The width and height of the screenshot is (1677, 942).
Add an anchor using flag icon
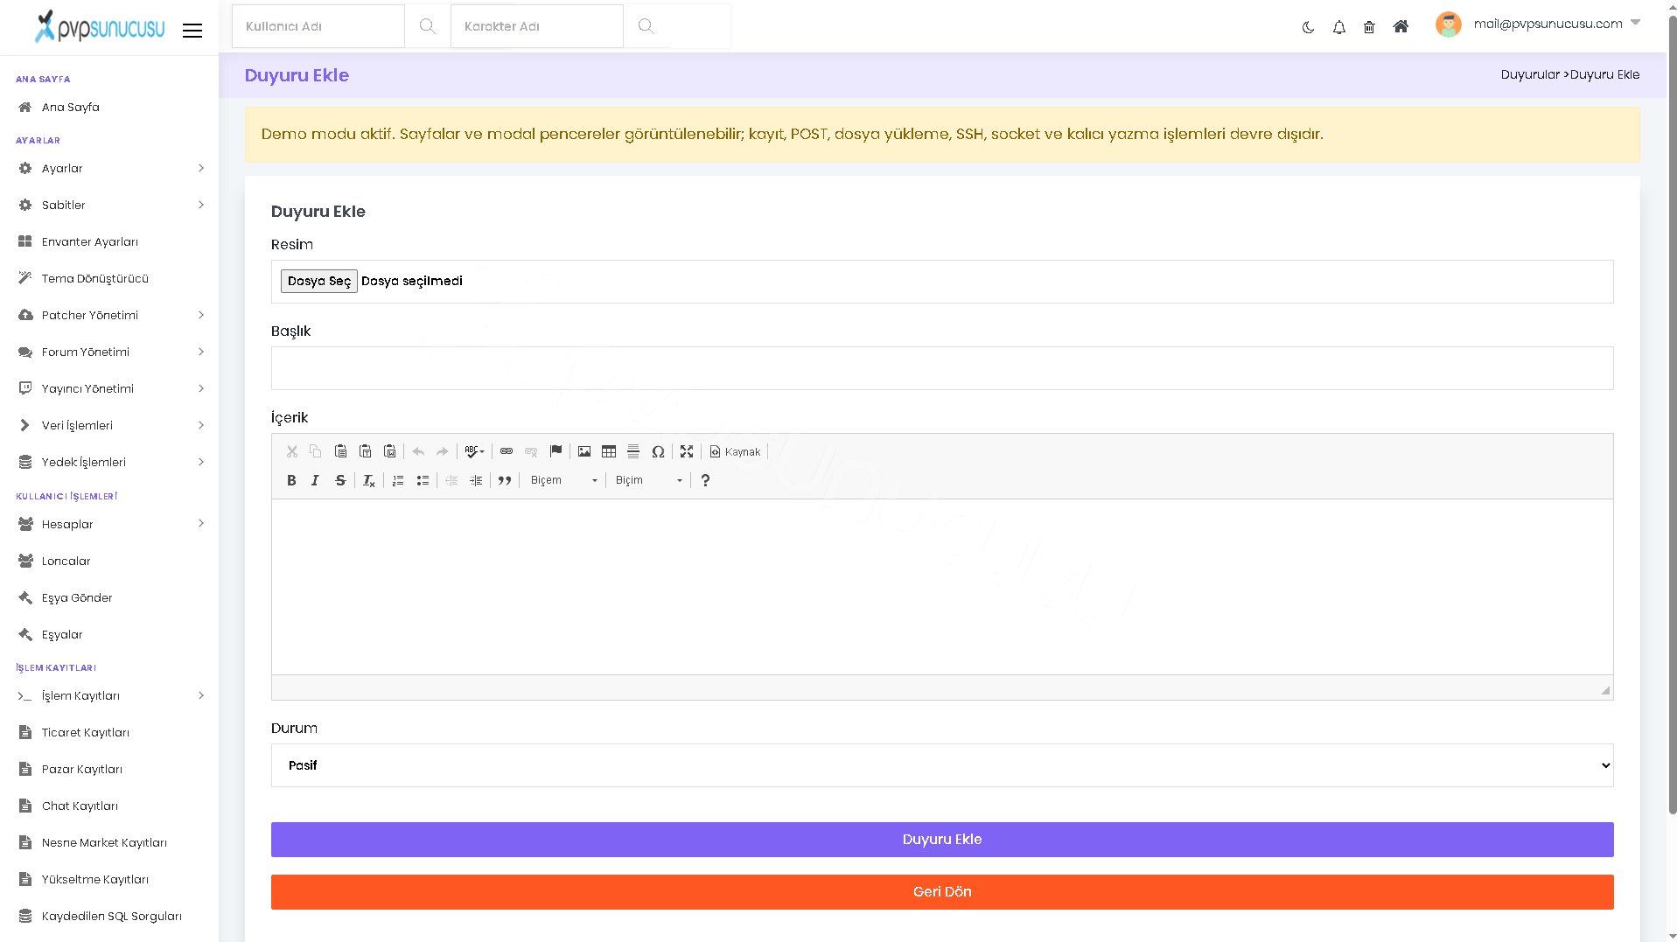pyautogui.click(x=556, y=451)
